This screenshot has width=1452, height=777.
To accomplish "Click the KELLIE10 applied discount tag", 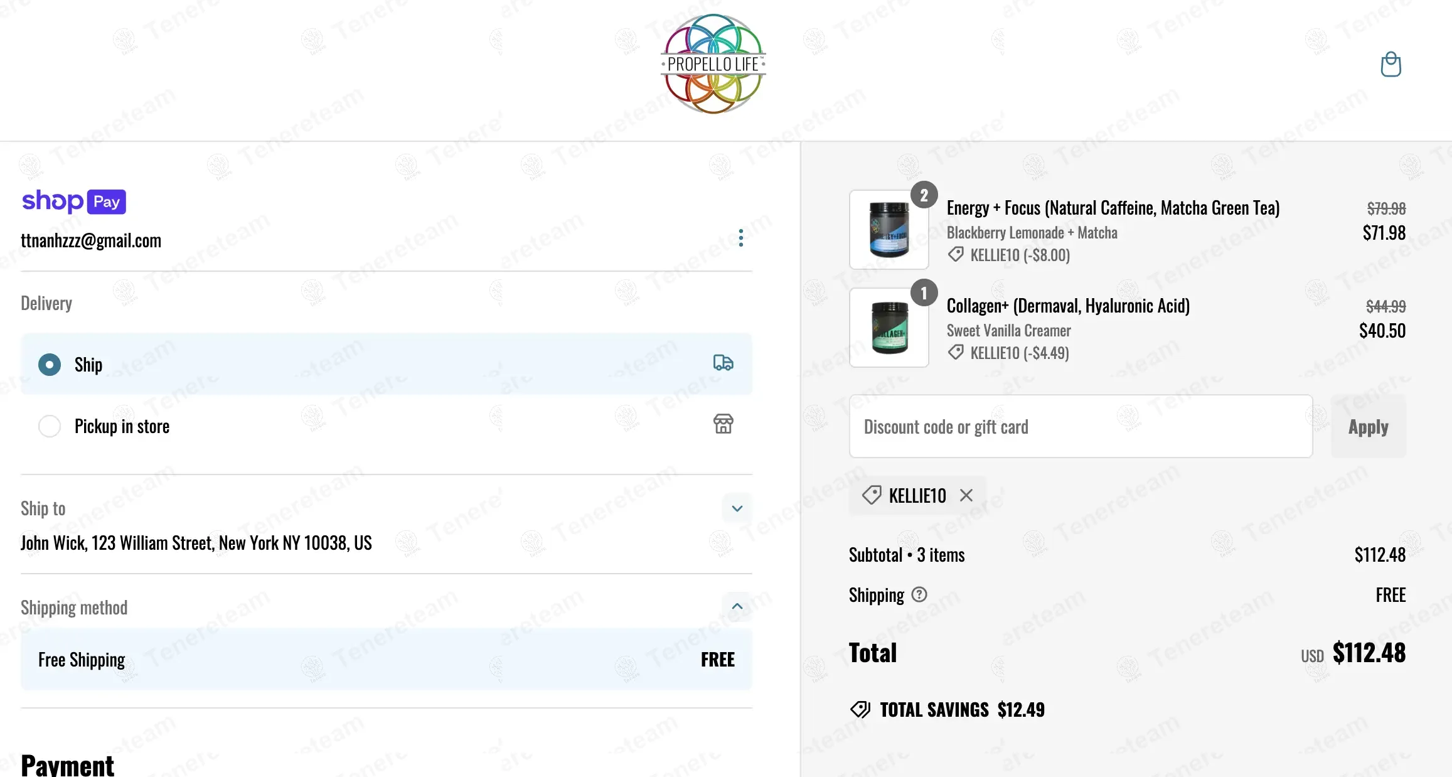I will (x=917, y=495).
